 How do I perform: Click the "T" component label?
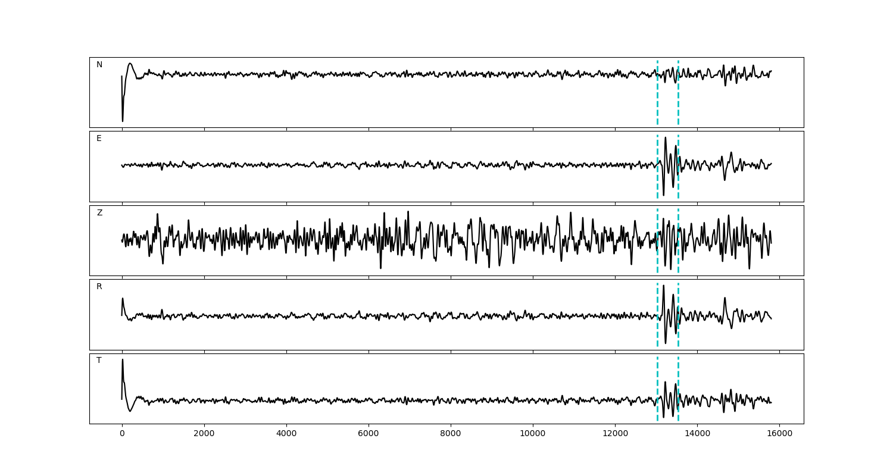[x=99, y=361]
